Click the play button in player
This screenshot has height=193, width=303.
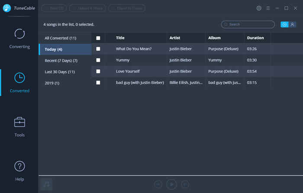coord(171,184)
